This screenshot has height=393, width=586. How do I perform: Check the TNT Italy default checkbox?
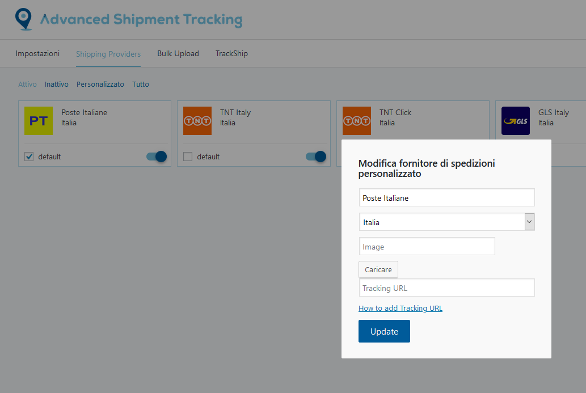[x=188, y=157]
